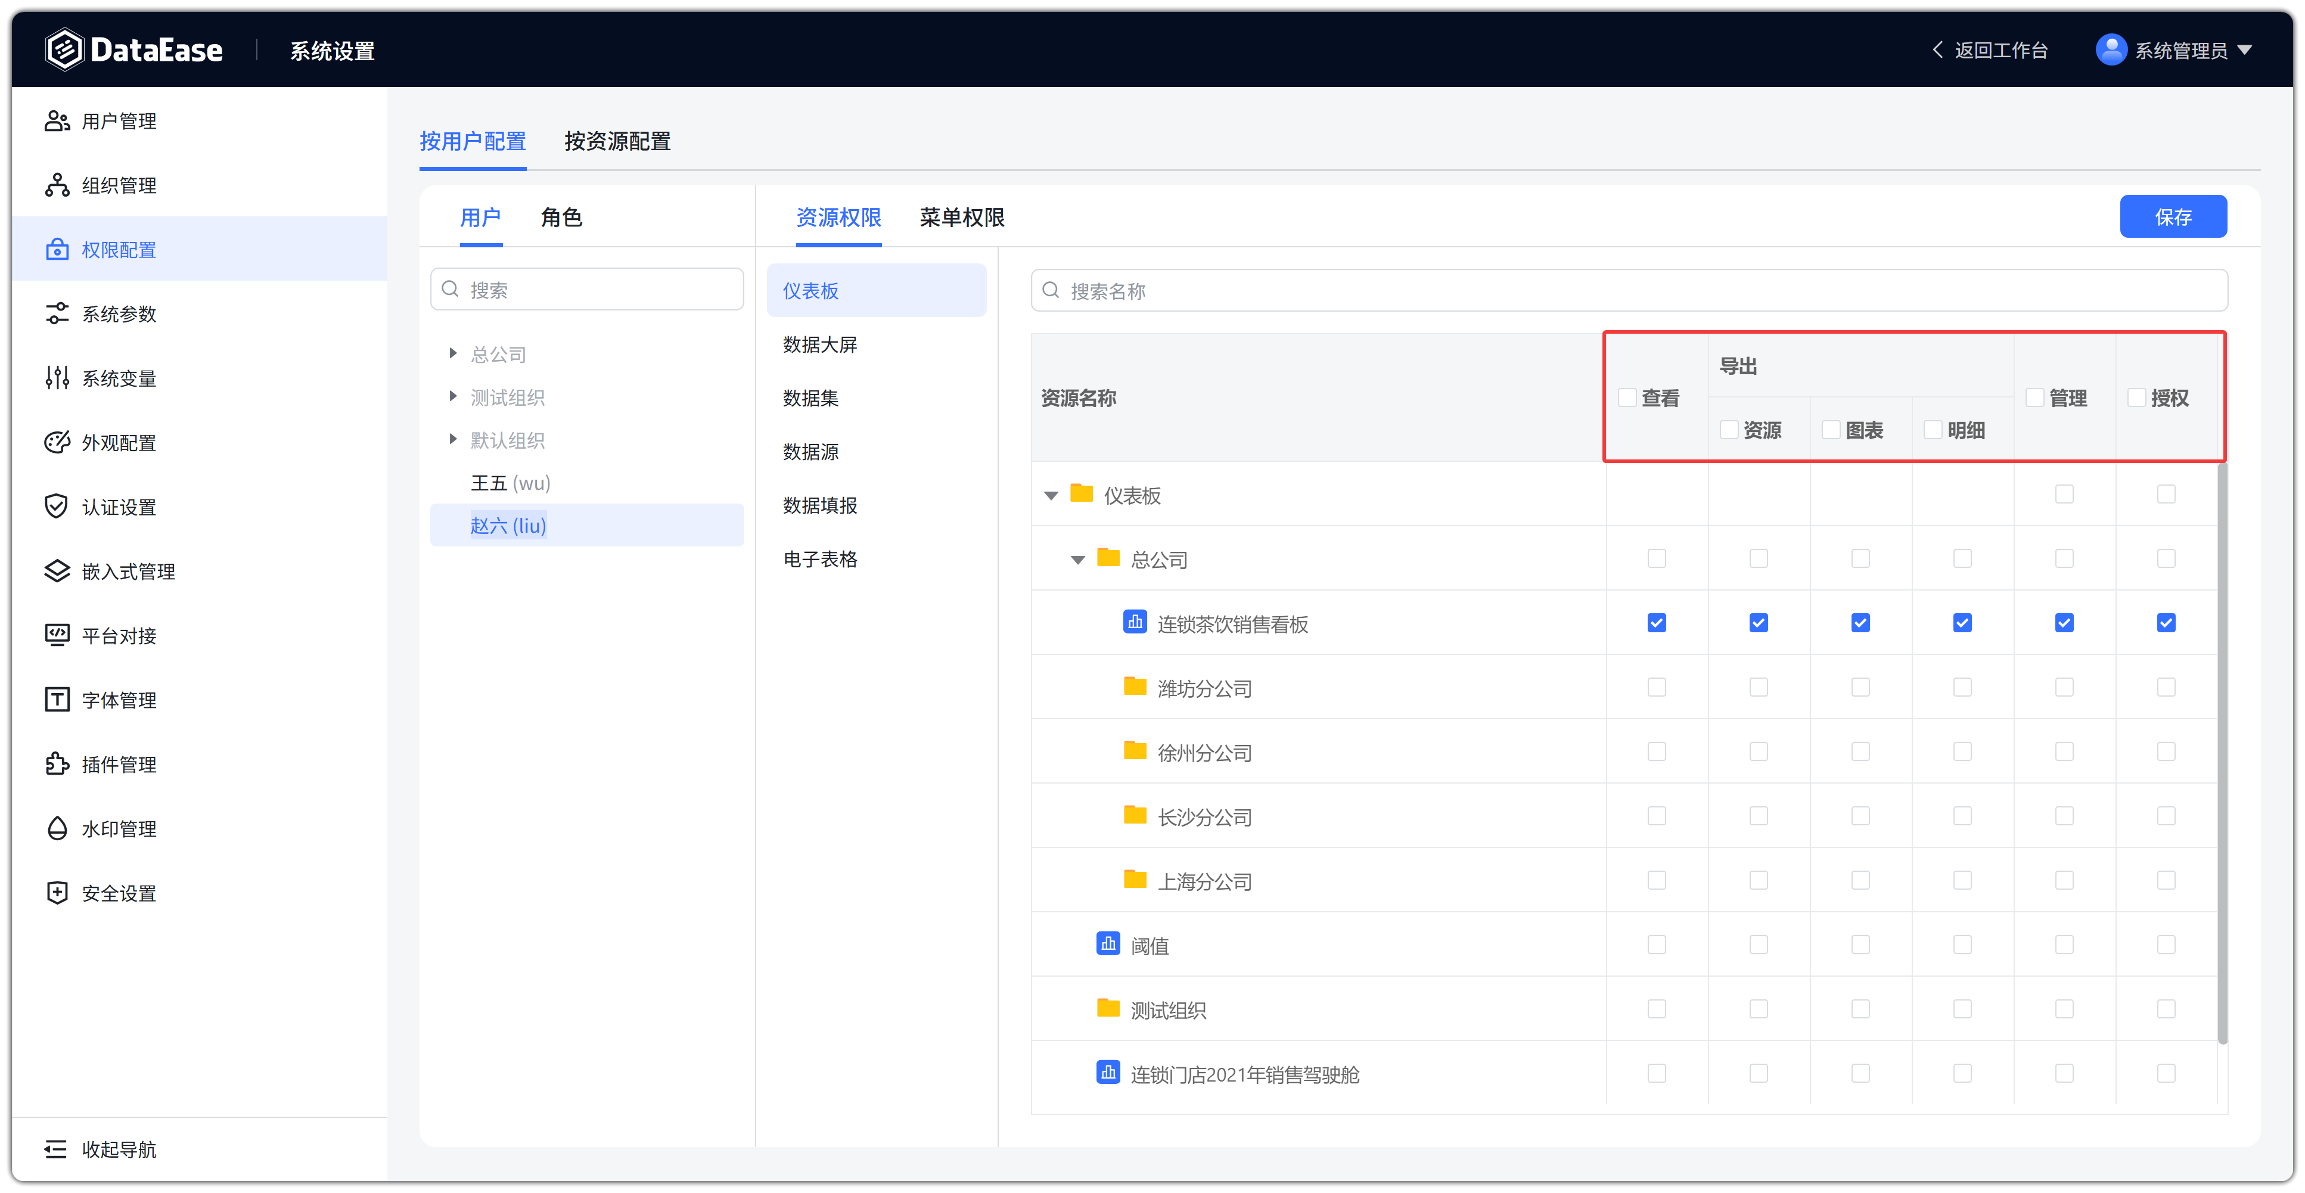Image resolution: width=2305 pixels, height=1193 pixels.
Task: Click the 潍坊分公司 folder icon
Action: tap(1135, 686)
